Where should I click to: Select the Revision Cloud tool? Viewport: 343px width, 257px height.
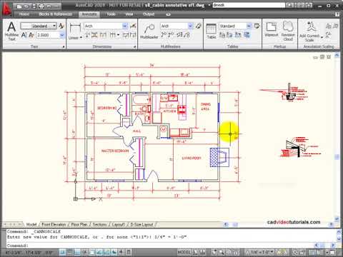pyautogui.click(x=288, y=31)
